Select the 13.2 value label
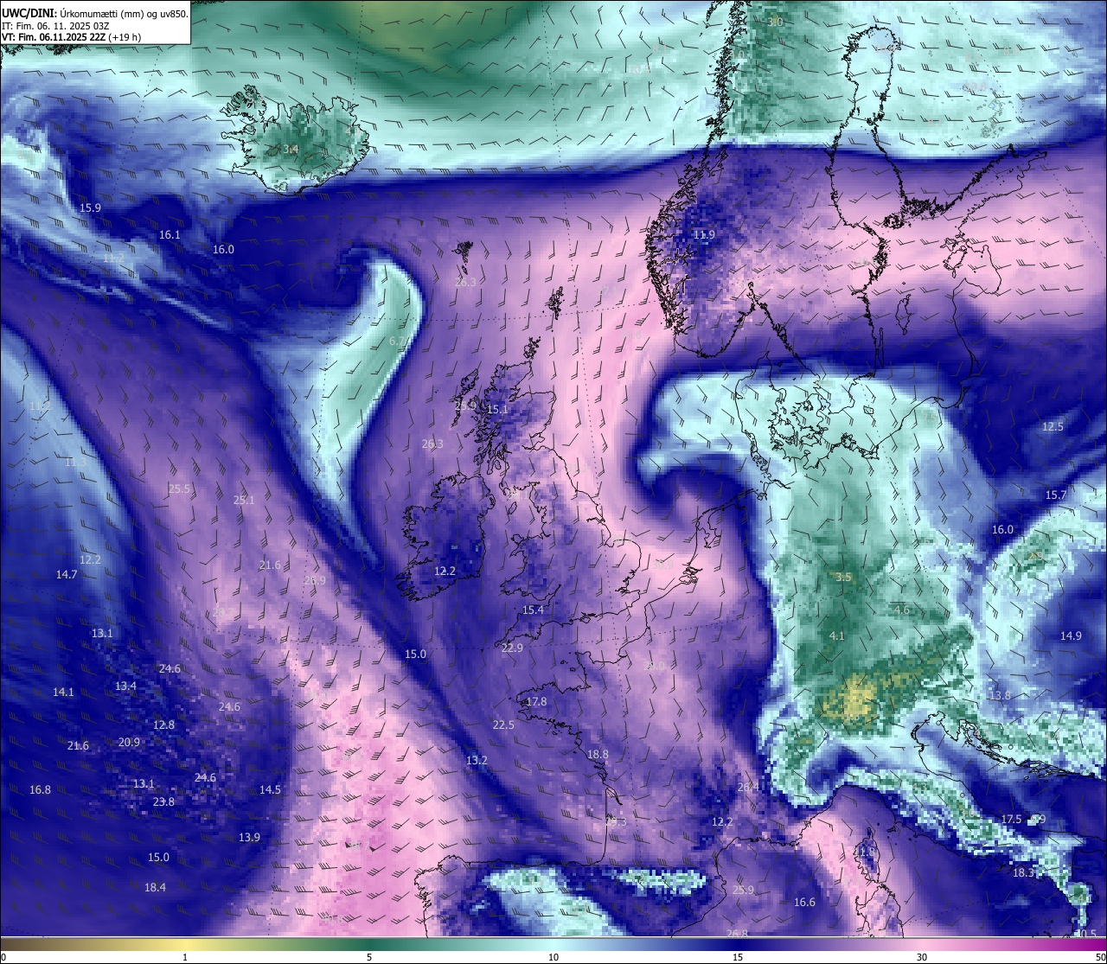Image resolution: width=1107 pixels, height=964 pixels. click(477, 760)
